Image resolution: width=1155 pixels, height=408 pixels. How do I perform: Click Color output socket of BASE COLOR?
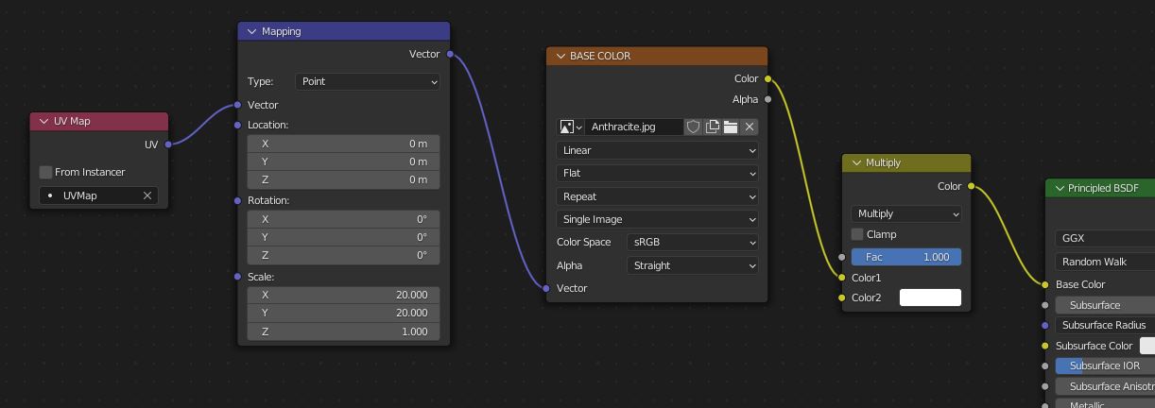(767, 79)
